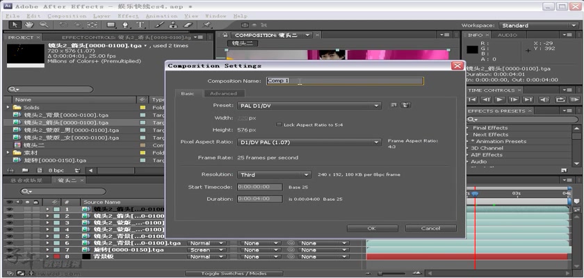Step forward one frame in Time Controls
This screenshot has height=278, width=584.
tap(514, 99)
